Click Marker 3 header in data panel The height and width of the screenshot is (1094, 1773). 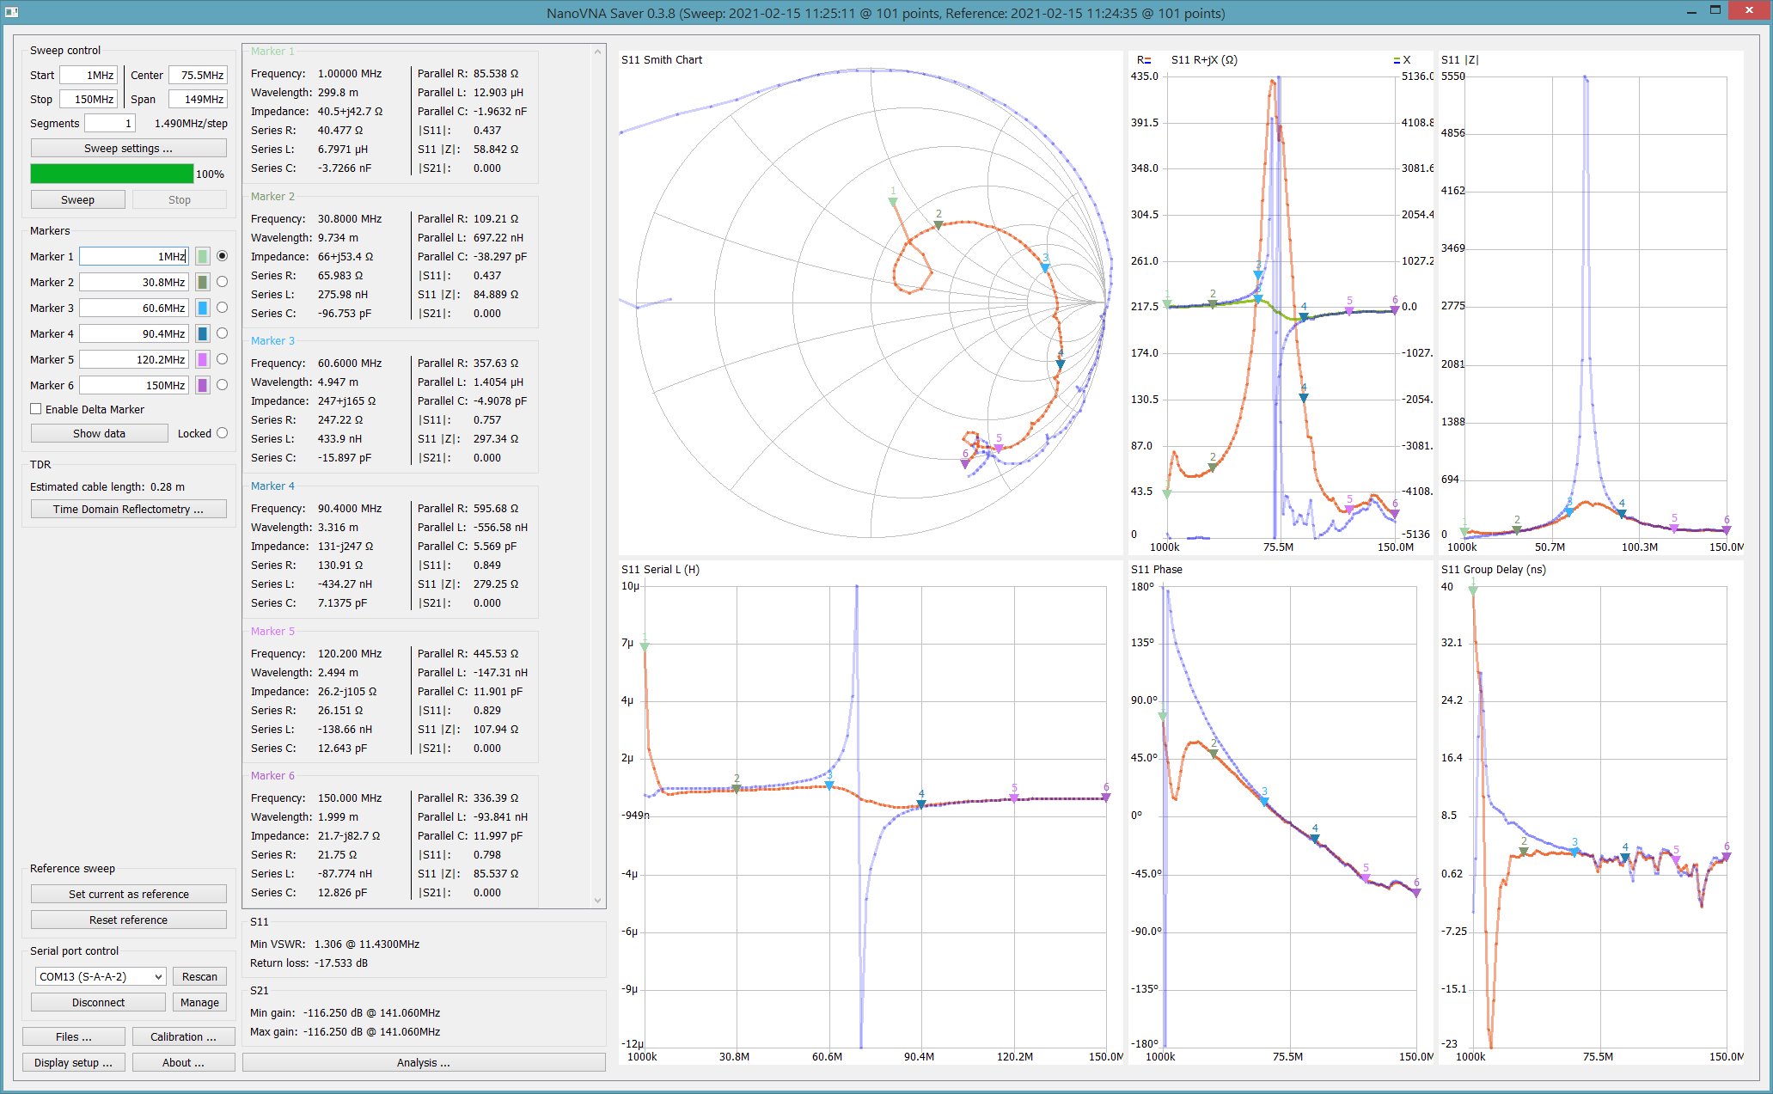[272, 340]
